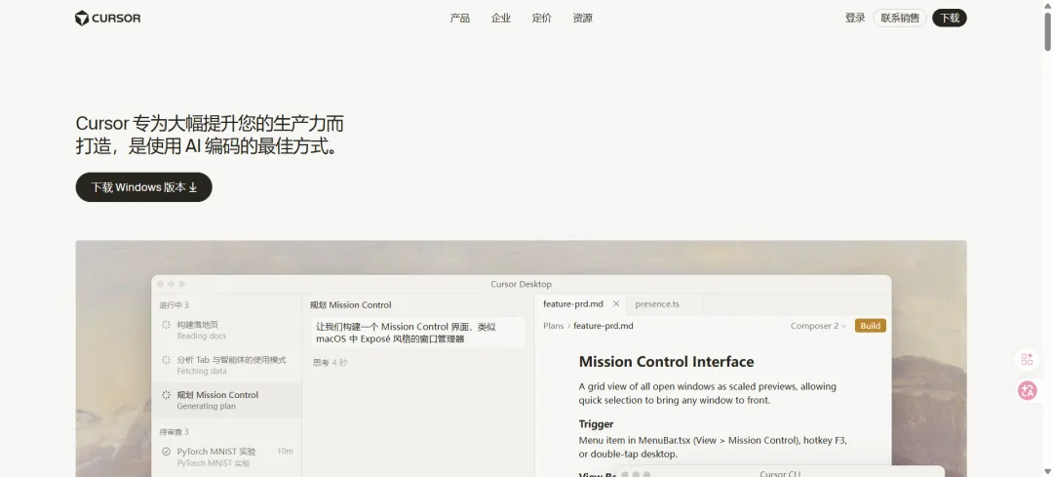
Task: Select 分析 Tab 与智能体的使用模式 row
Action: pos(227,365)
